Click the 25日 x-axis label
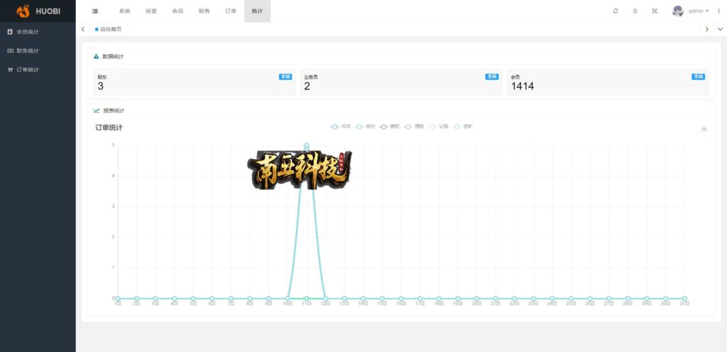Screen dimensions: 727x352 click(x=571, y=304)
